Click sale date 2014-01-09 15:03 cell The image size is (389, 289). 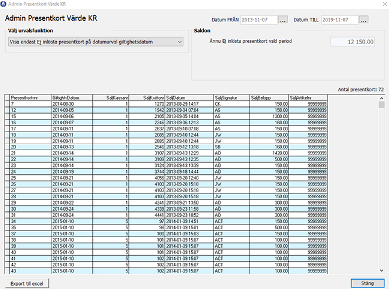point(190,234)
